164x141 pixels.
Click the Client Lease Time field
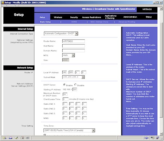tap(66, 99)
